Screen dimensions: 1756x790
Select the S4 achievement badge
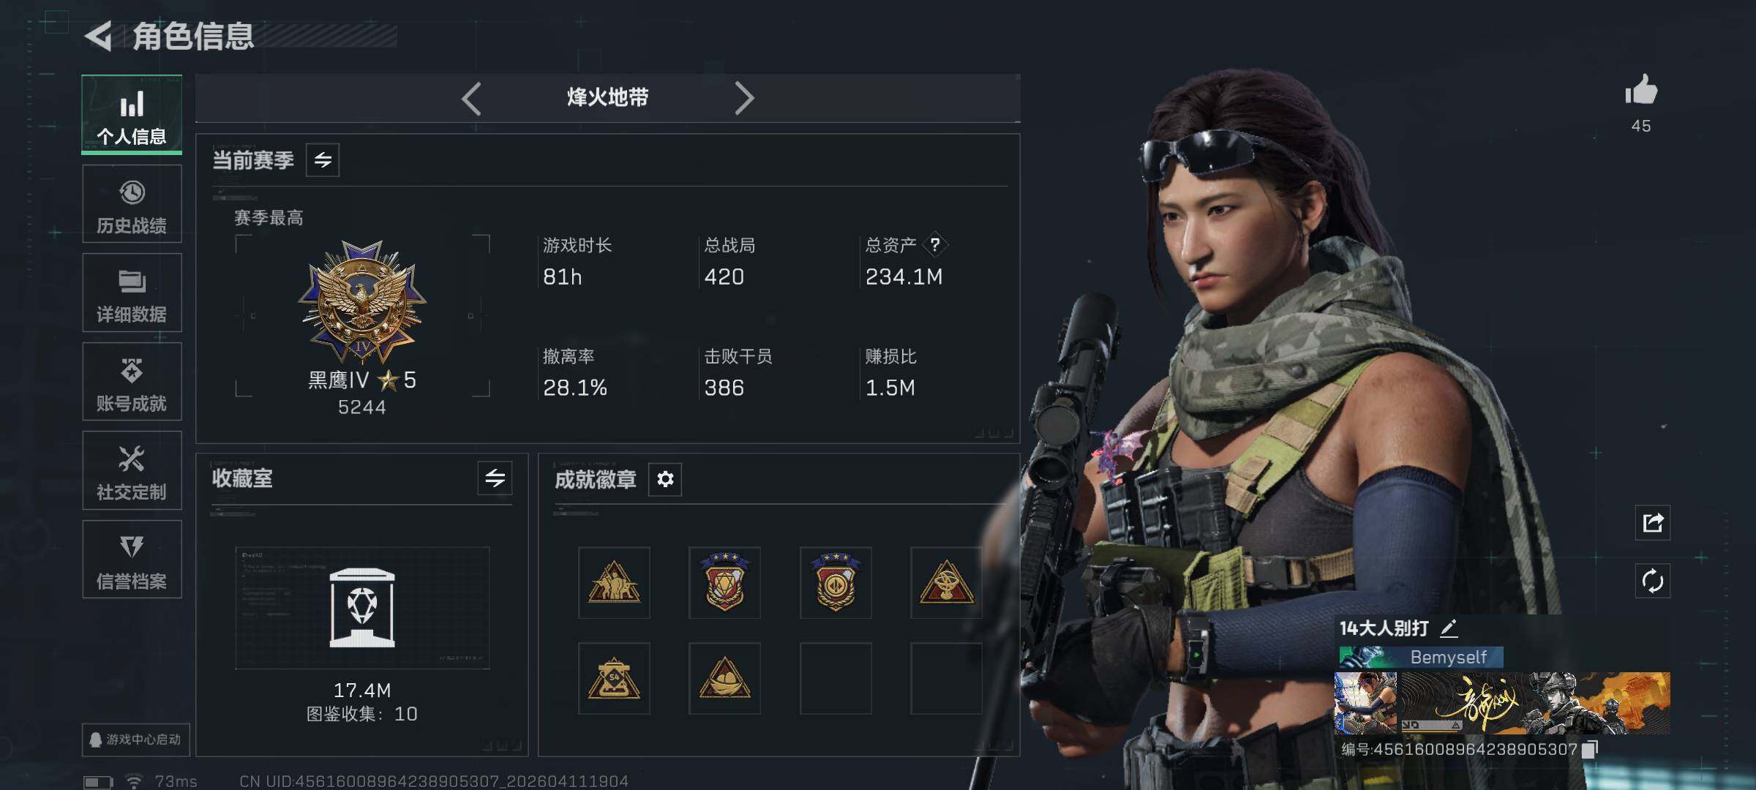click(x=614, y=678)
